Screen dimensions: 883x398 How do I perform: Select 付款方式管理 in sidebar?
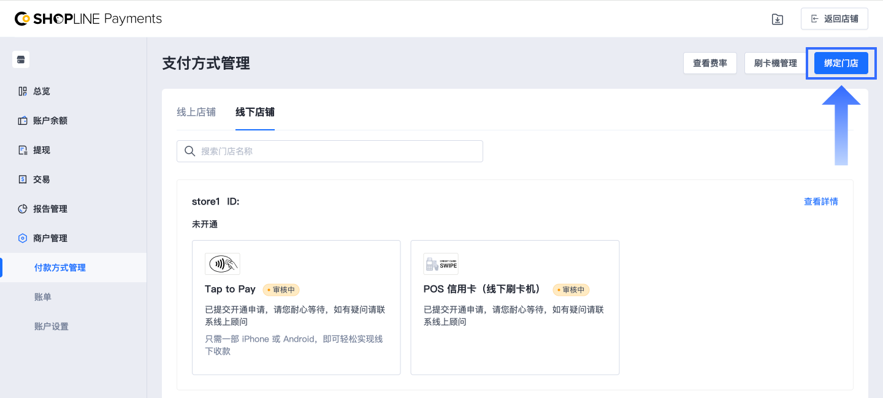pos(60,268)
